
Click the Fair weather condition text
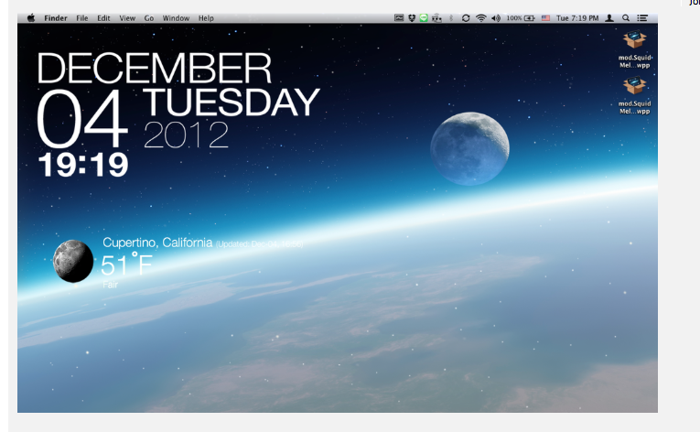click(111, 285)
